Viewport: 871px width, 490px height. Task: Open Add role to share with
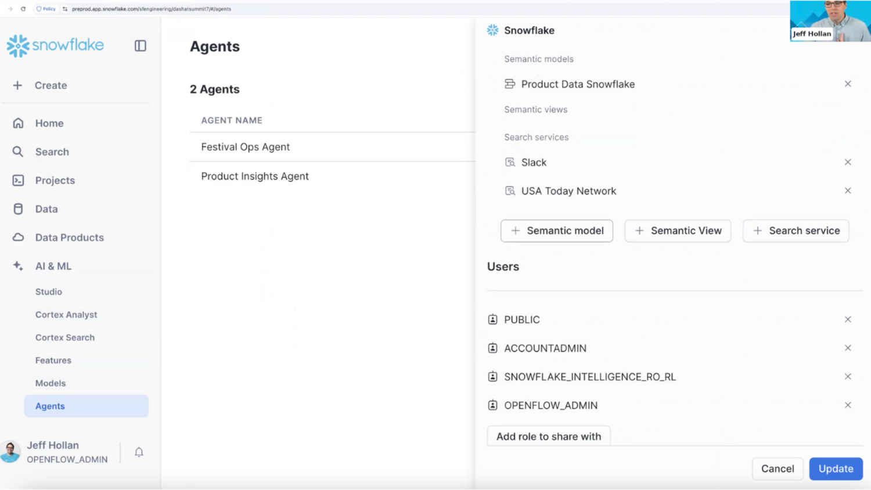pos(548,436)
